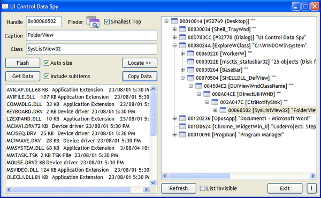The width and height of the screenshot is (321, 198).
Task: Click the data list vertical scrollbar thumb
Action: [153, 114]
